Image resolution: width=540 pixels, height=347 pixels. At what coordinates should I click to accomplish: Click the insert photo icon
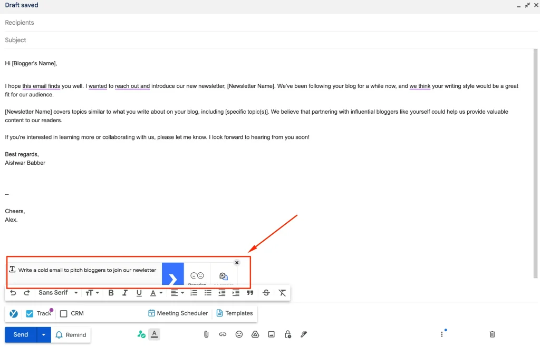point(271,334)
